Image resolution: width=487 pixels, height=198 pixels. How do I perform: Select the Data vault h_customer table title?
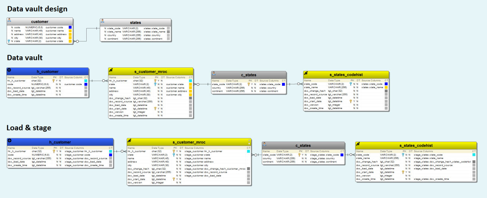(47, 71)
